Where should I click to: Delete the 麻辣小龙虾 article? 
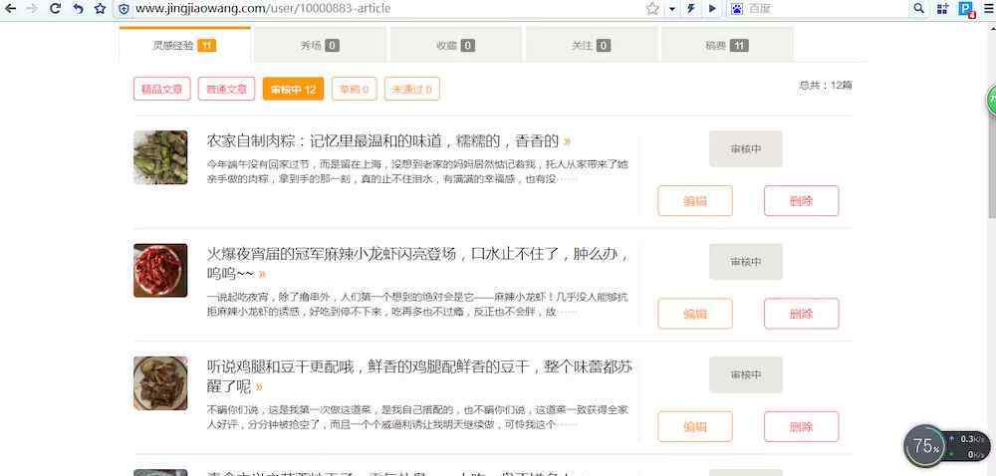(802, 314)
